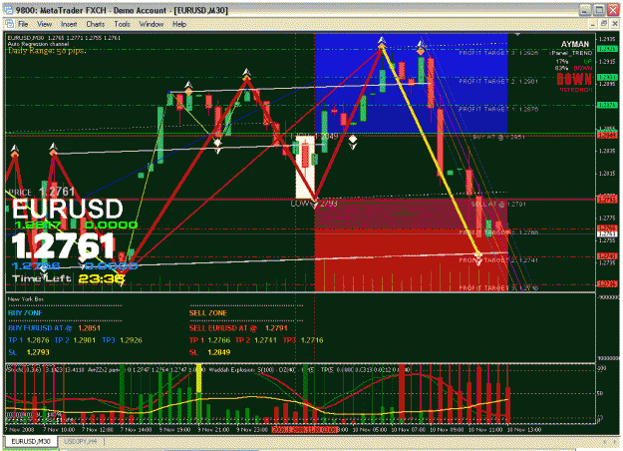623x451 pixels.
Task: Click the SELL ZONE heading
Action: (x=207, y=313)
